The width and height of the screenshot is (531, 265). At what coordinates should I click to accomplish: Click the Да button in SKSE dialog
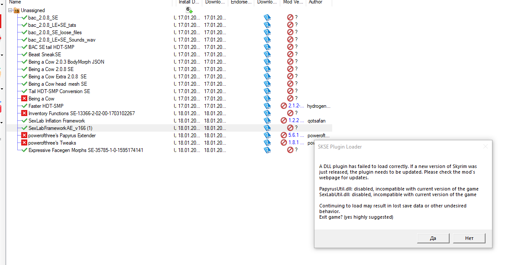[x=433, y=238]
